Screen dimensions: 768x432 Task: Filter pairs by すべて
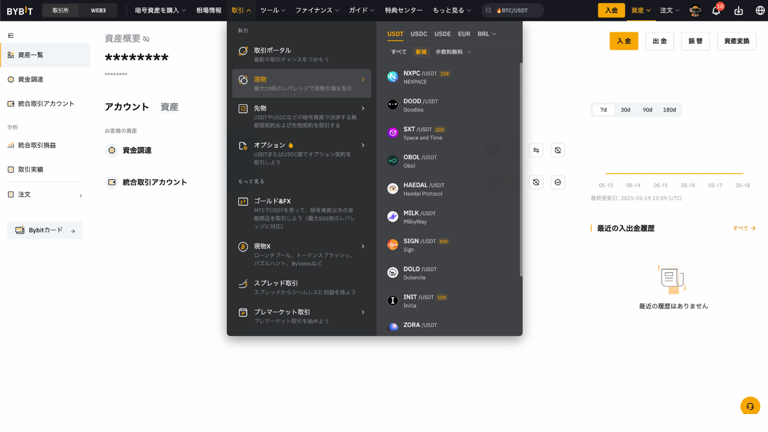click(x=399, y=52)
